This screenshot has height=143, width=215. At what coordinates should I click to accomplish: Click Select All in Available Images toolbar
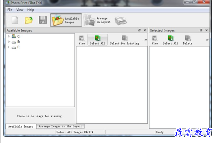point(98,40)
